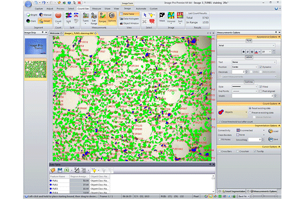This screenshot has width=304, height=199.
Task: Load segmentation settings
Action: (273, 131)
